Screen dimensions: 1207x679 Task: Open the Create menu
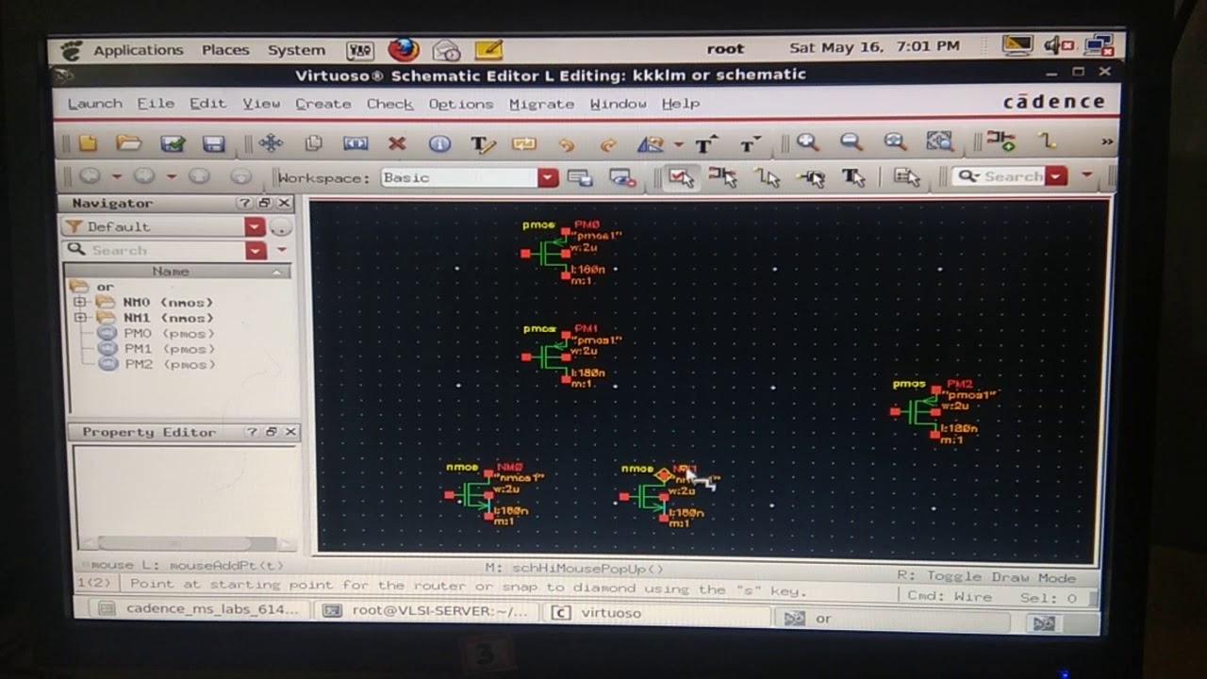pyautogui.click(x=322, y=104)
